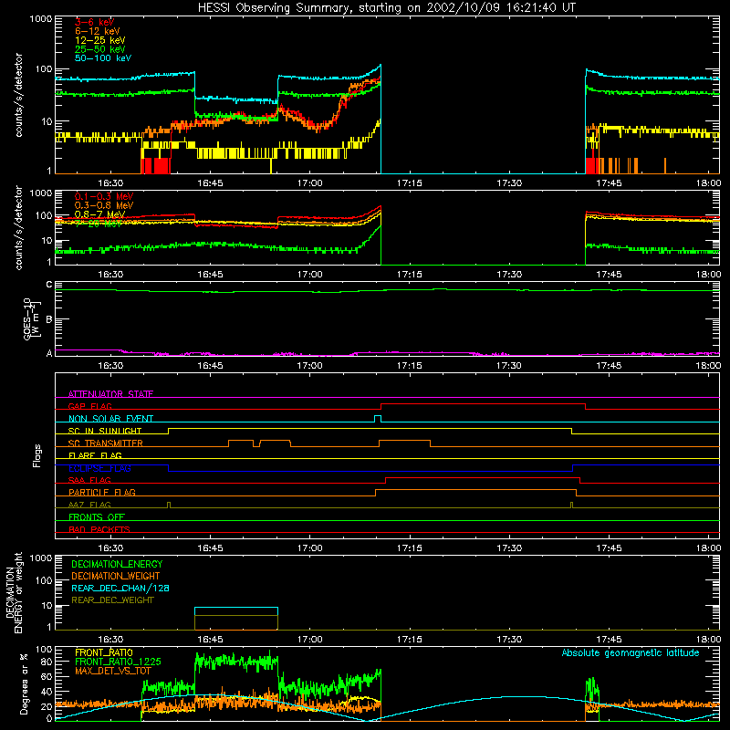Image resolution: width=730 pixels, height=730 pixels.
Task: Click the MAX_DET_VS_TOT legend label
Action: [x=113, y=671]
